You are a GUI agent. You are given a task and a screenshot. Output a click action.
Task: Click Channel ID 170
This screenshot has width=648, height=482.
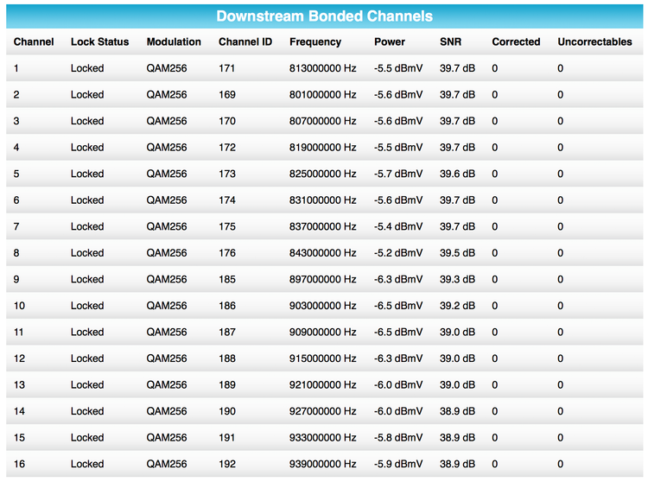[227, 121]
